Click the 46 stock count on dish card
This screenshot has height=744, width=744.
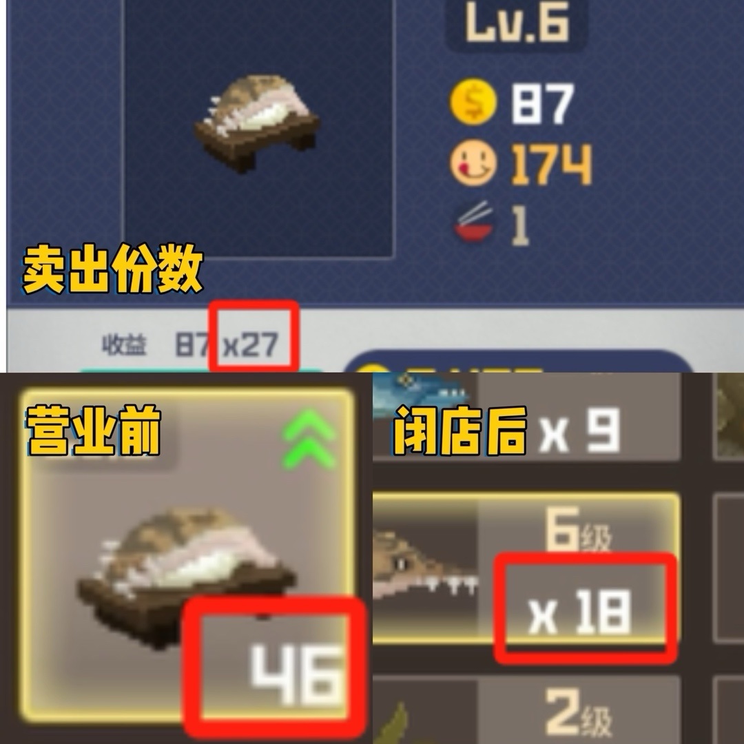(297, 675)
